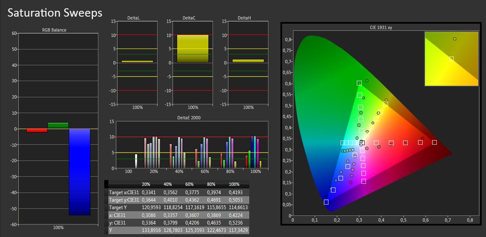Image resolution: width=486 pixels, height=237 pixels.
Task: Select measured y value 0,3364
Action: point(148,223)
